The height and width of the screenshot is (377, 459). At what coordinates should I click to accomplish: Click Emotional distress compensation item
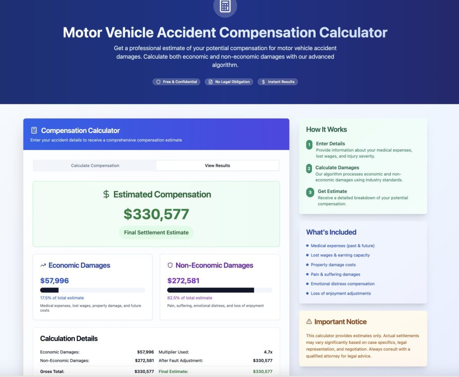coord(342,284)
